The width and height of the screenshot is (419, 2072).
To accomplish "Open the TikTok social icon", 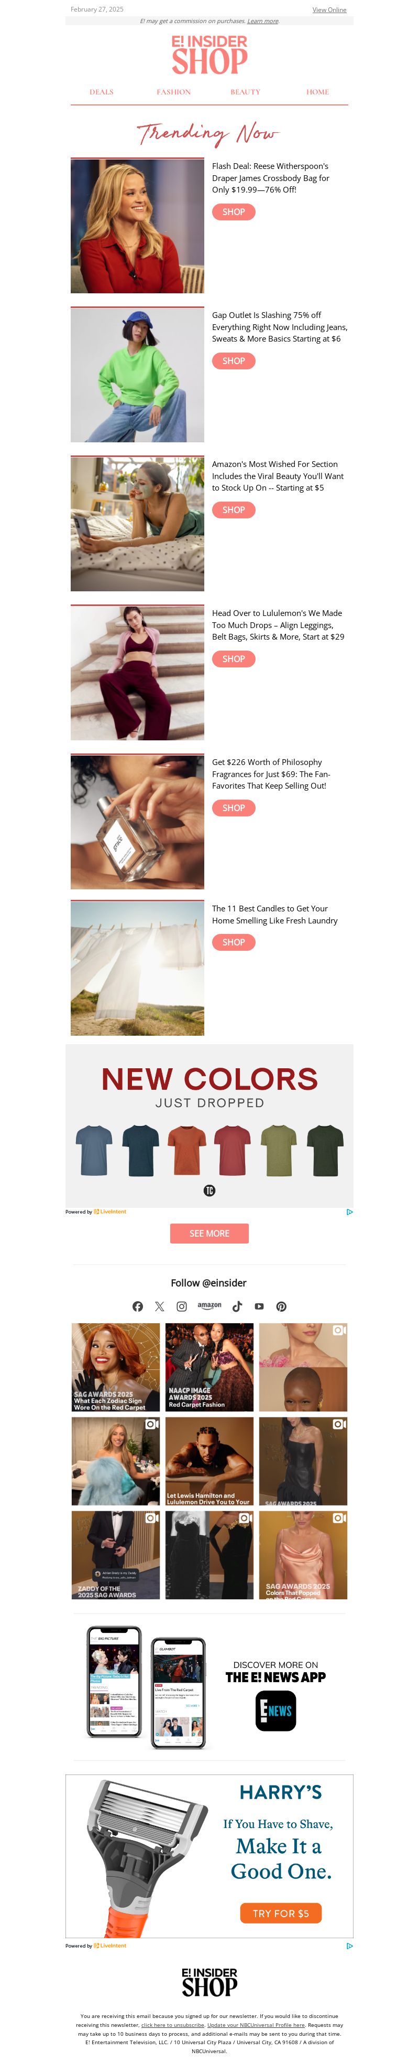I will [237, 1306].
